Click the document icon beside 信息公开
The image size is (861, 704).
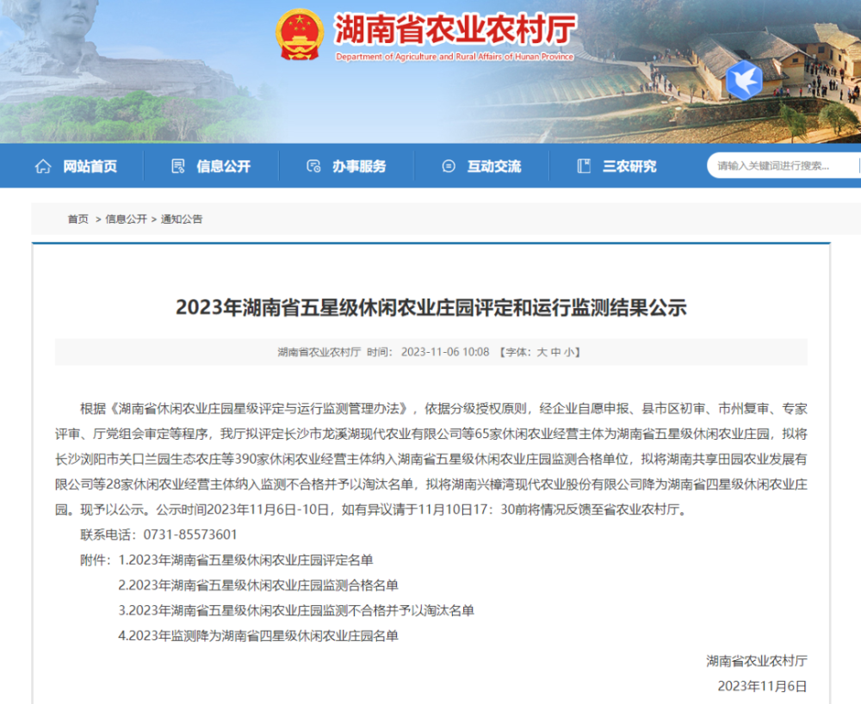click(x=178, y=166)
